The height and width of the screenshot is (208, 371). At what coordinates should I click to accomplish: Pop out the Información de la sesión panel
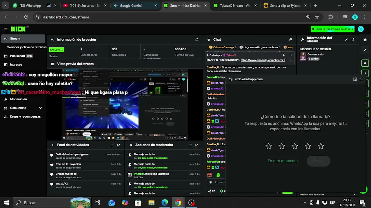pyautogui.click(x=197, y=40)
